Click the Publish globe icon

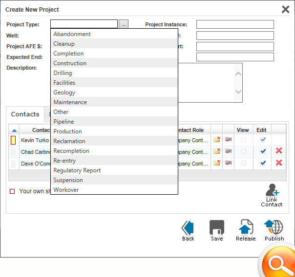pos(274,228)
